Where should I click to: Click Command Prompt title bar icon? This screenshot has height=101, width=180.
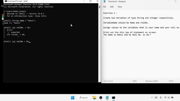click(x=6, y=1)
